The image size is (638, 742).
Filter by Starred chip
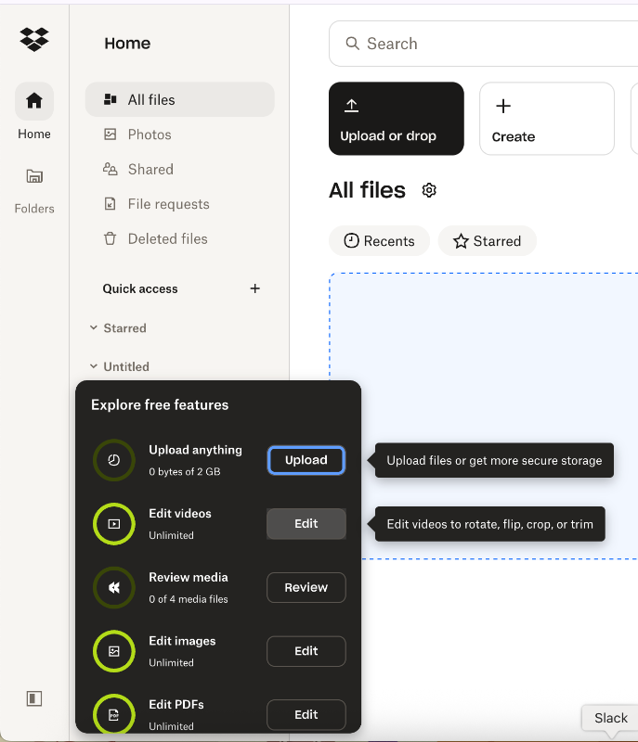click(x=488, y=241)
